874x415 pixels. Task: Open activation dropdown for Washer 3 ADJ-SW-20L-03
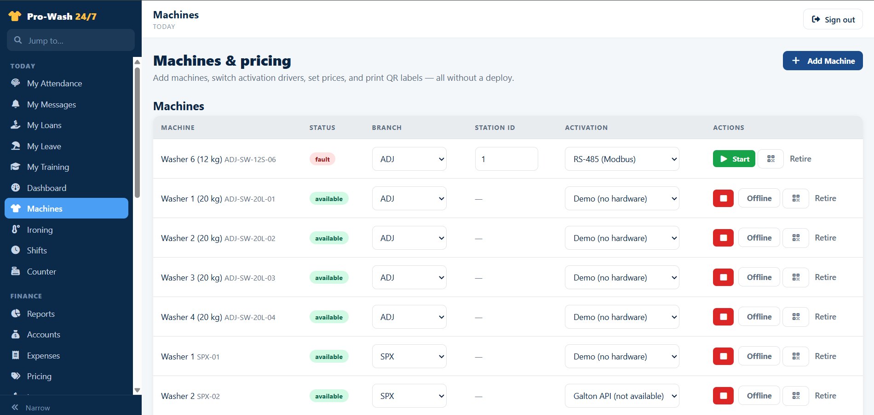tap(622, 277)
